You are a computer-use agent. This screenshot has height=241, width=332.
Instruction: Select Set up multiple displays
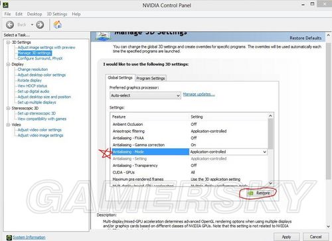(37, 103)
